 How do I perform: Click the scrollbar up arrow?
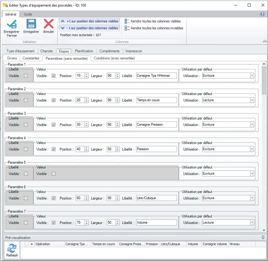[x=264, y=64]
